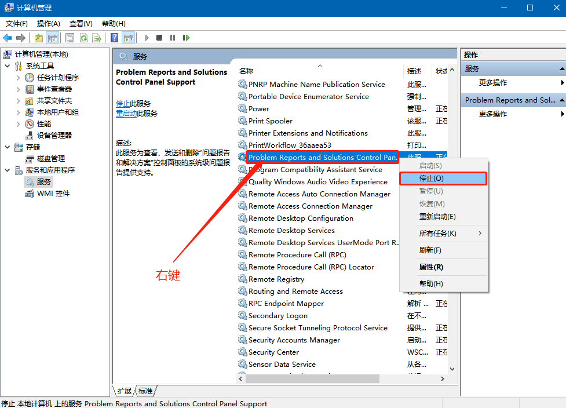The width and height of the screenshot is (566, 408).
Task: Navigate back with the back arrow icon
Action: (8, 37)
